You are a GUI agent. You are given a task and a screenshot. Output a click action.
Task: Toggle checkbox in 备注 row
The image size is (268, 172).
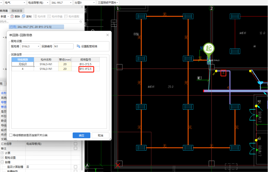click(75, 148)
